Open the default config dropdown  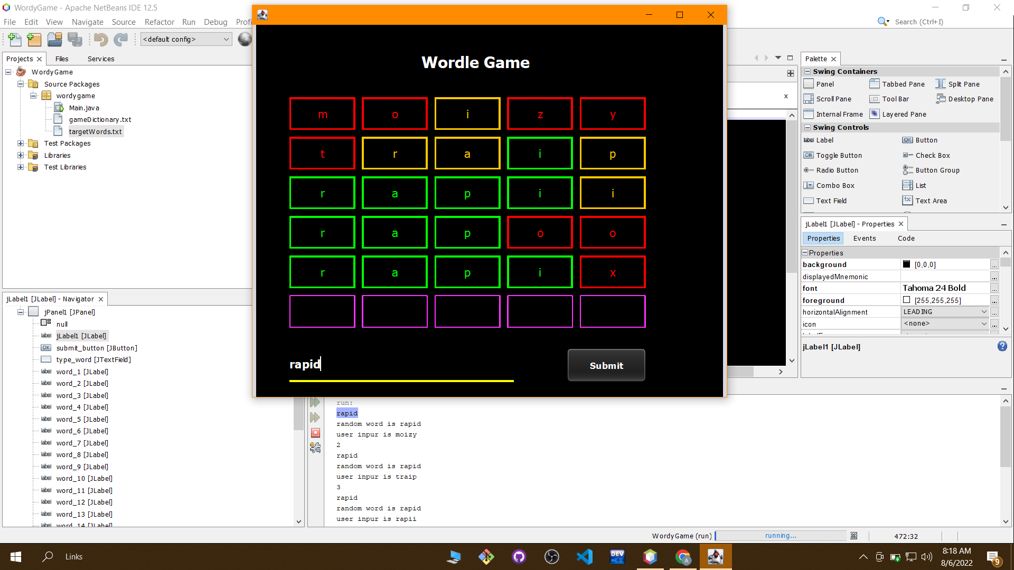[186, 39]
